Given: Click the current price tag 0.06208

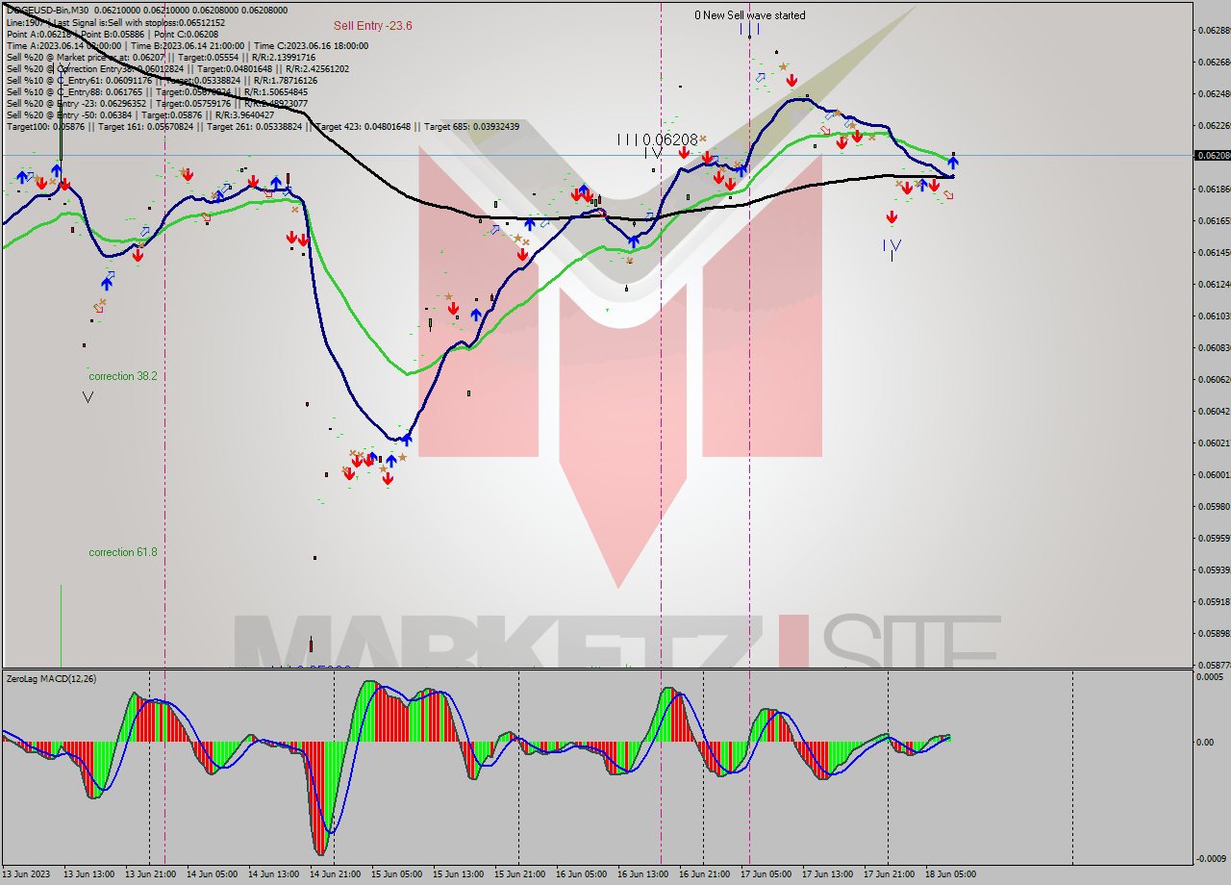Looking at the screenshot, I should coord(1212,155).
